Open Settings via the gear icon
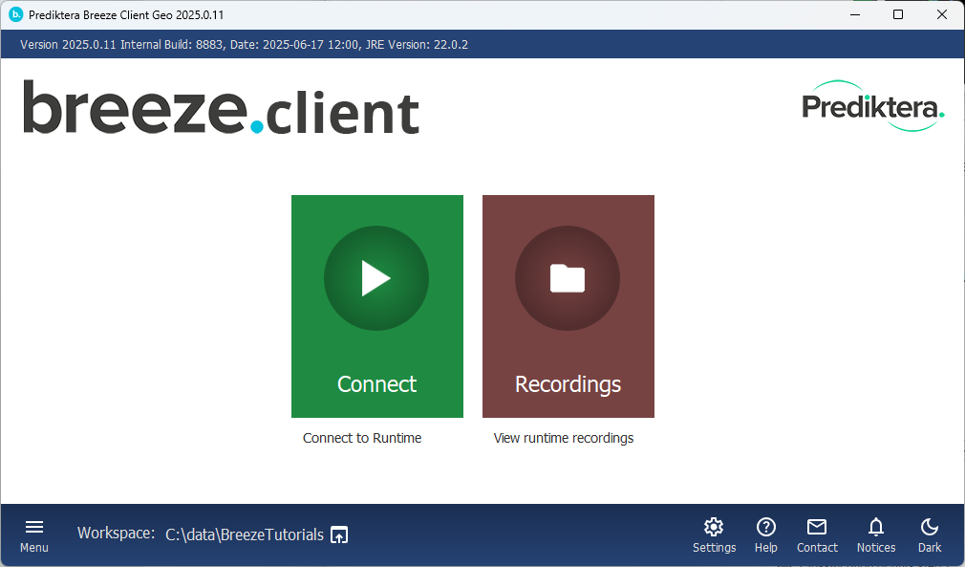The height and width of the screenshot is (567, 965). tap(714, 527)
